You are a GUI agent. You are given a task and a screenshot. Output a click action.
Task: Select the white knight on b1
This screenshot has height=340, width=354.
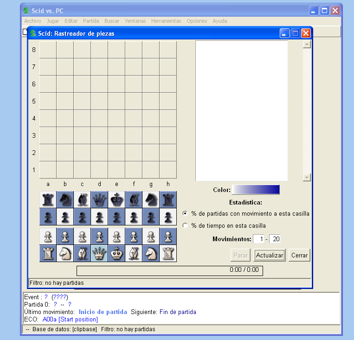pos(65,253)
